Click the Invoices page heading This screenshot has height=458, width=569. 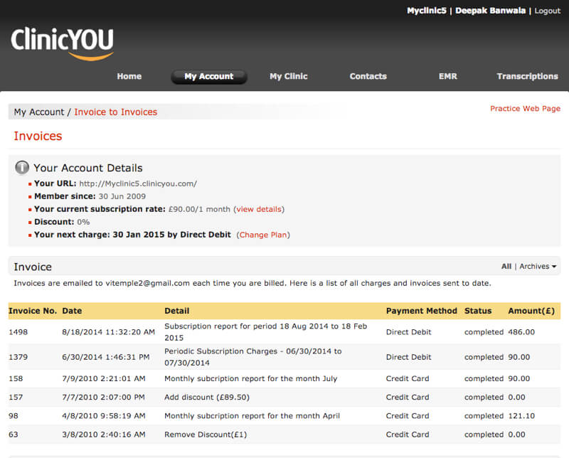click(x=38, y=136)
